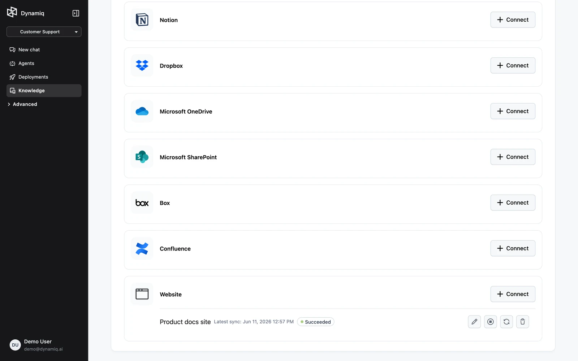
Task: Click the Confluence logo icon
Action: 142,248
